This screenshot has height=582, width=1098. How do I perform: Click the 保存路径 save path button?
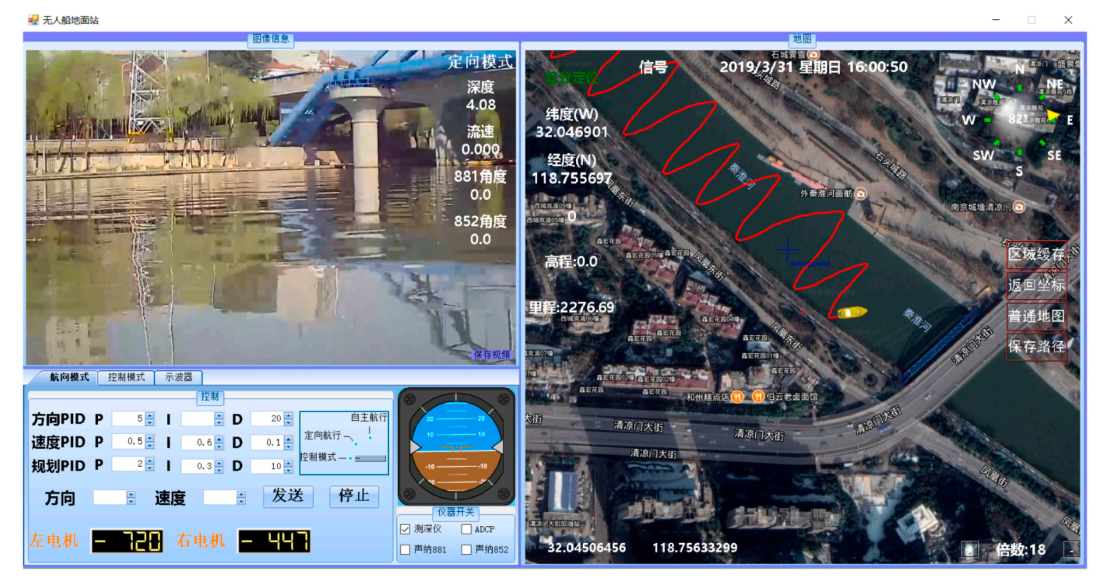click(x=1036, y=346)
